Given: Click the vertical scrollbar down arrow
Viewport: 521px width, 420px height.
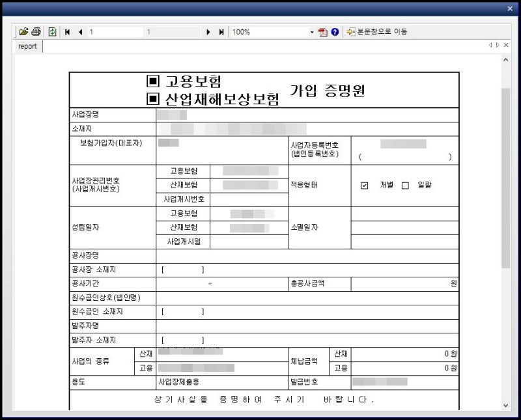Looking at the screenshot, I should 506,406.
